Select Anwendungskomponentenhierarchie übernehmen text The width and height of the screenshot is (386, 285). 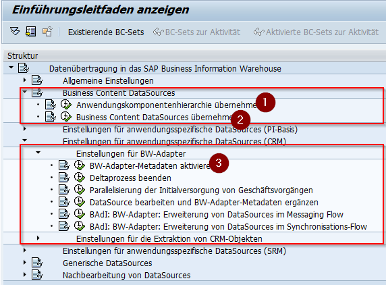pyautogui.click(x=167, y=105)
